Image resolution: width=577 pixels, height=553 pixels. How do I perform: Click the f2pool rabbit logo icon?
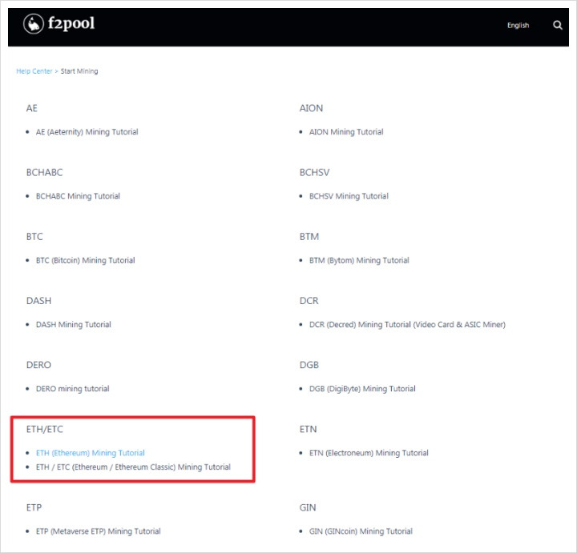pyautogui.click(x=34, y=24)
